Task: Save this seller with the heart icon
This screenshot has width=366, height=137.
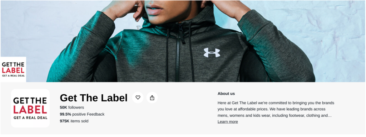Action: tap(138, 98)
